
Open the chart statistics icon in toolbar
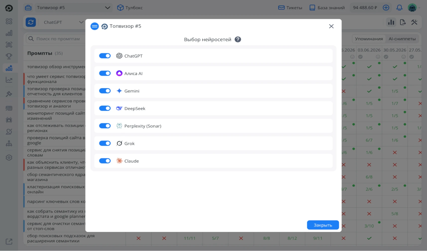click(x=391, y=22)
